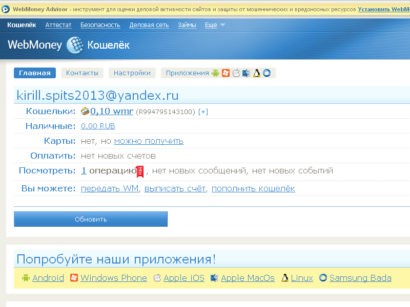410x307 pixels.
Task: Open Linux penguin icon in Приложения tab
Action: [x=257, y=73]
